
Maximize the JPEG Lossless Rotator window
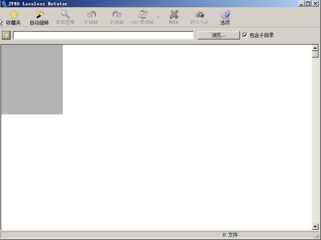(x=308, y=4)
